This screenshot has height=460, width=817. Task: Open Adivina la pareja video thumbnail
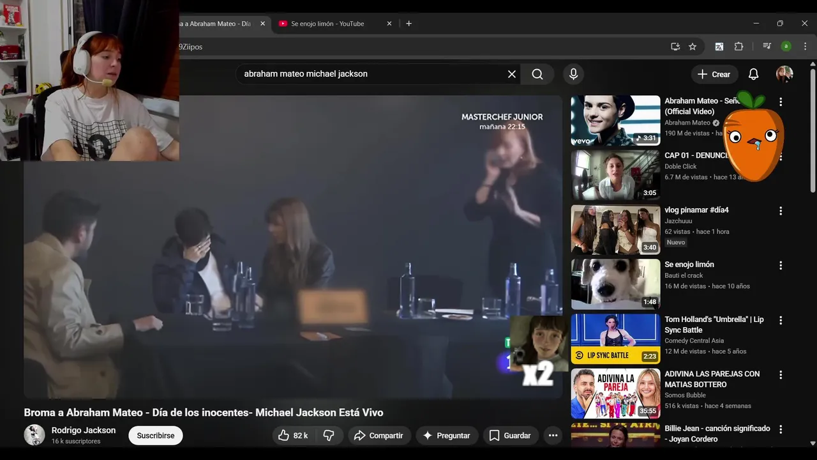[x=615, y=394]
